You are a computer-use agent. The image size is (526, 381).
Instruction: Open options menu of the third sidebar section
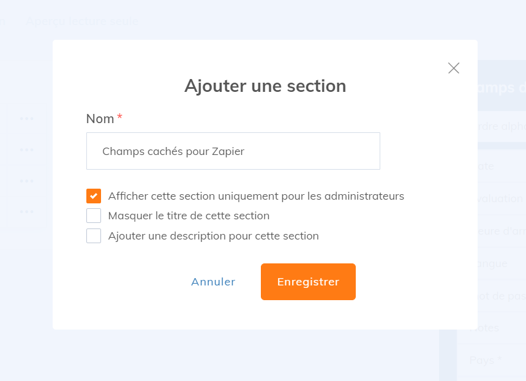pyautogui.click(x=26, y=181)
